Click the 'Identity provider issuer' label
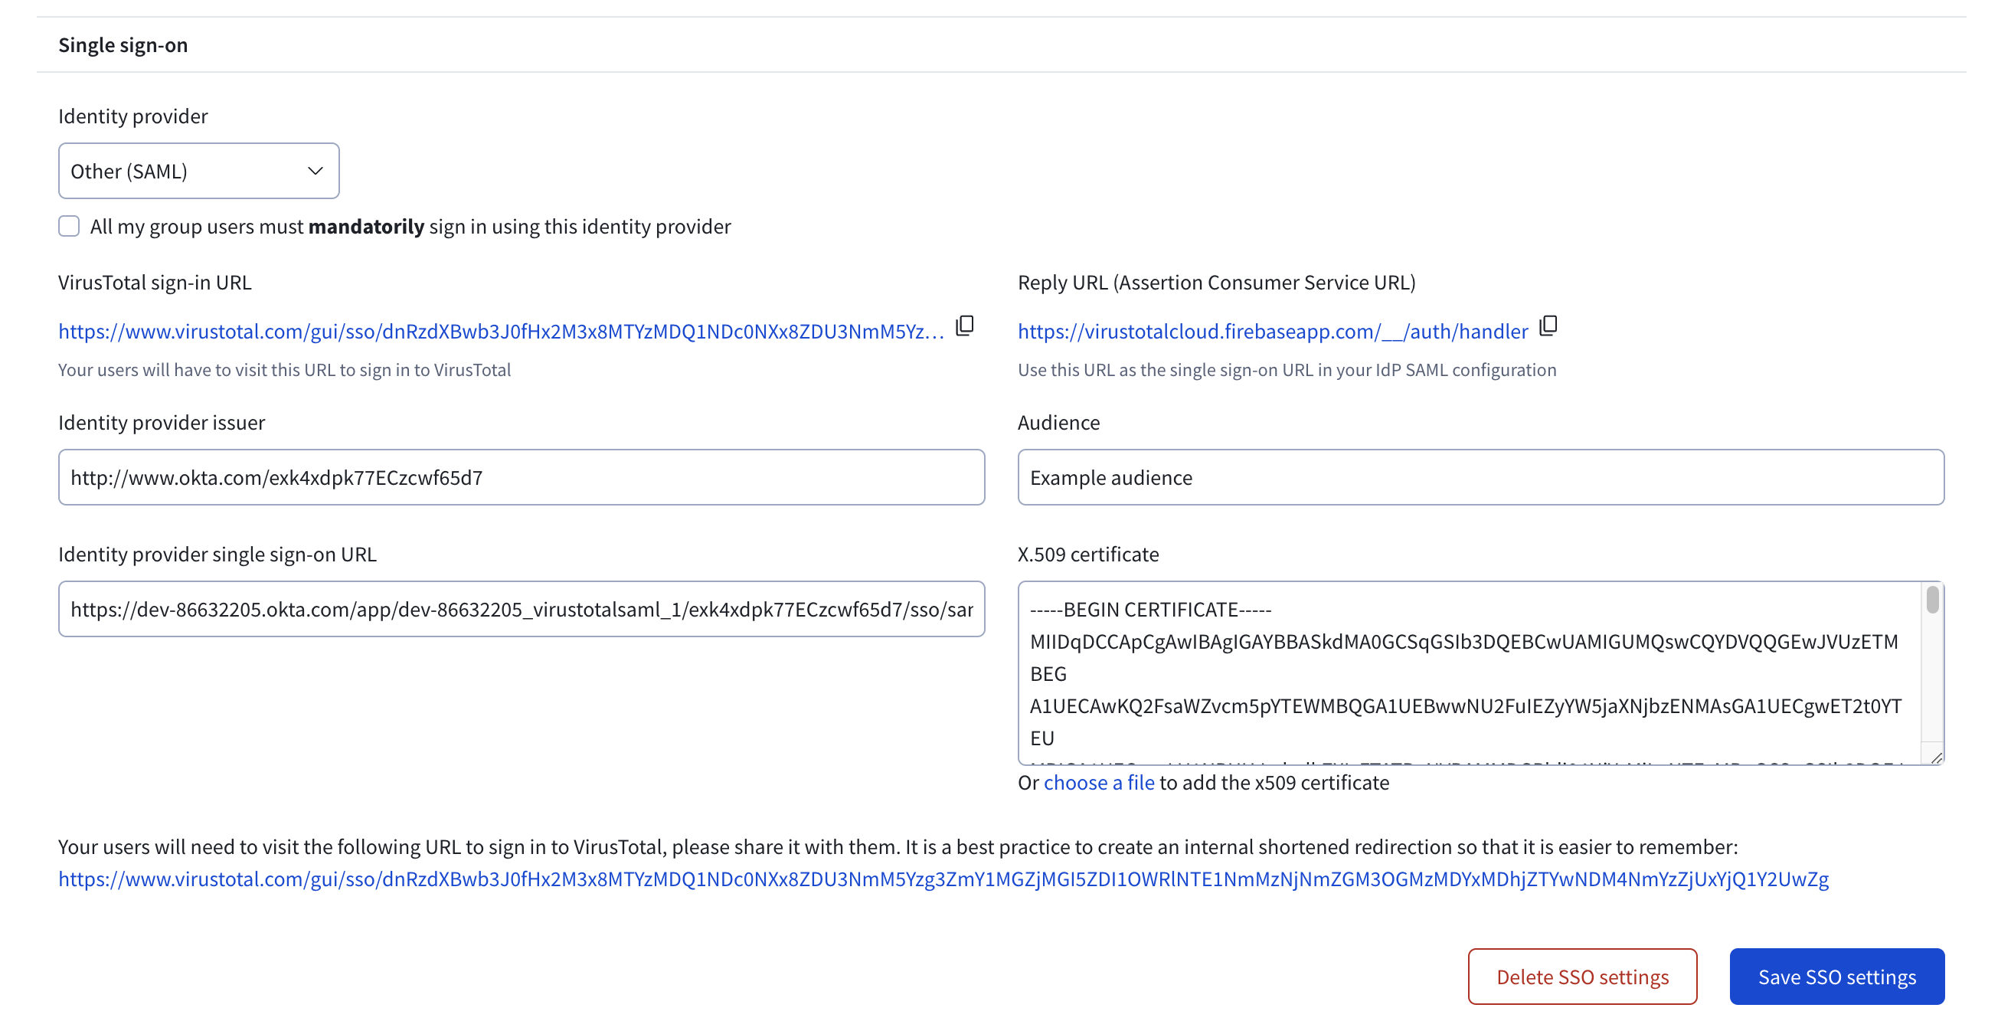 pos(162,423)
